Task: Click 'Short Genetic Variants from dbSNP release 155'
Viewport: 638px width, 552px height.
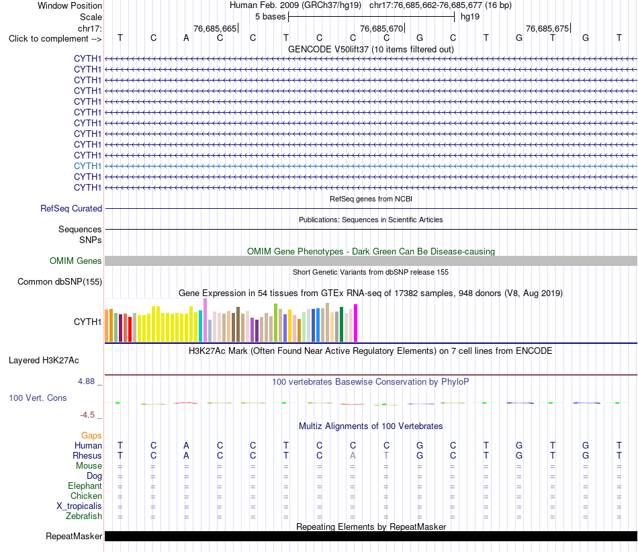Action: click(x=371, y=272)
